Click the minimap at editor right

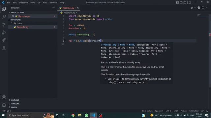(202, 15)
